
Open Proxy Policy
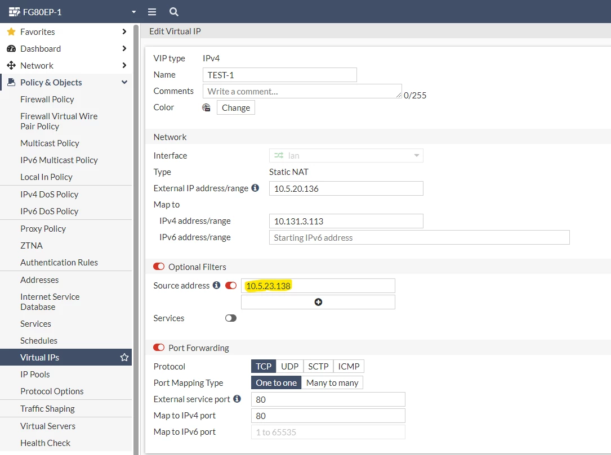pyautogui.click(x=43, y=228)
